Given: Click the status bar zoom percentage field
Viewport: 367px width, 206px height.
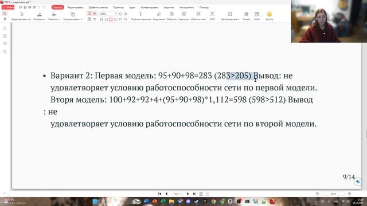Looking at the screenshot, I should tap(333, 194).
